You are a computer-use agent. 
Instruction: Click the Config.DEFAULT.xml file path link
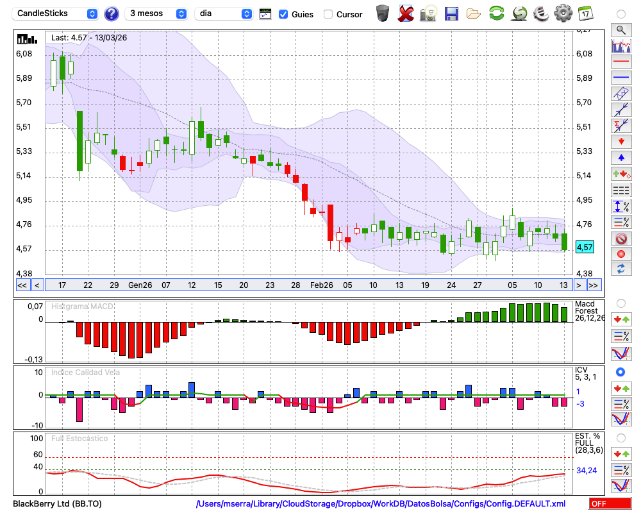click(x=381, y=504)
